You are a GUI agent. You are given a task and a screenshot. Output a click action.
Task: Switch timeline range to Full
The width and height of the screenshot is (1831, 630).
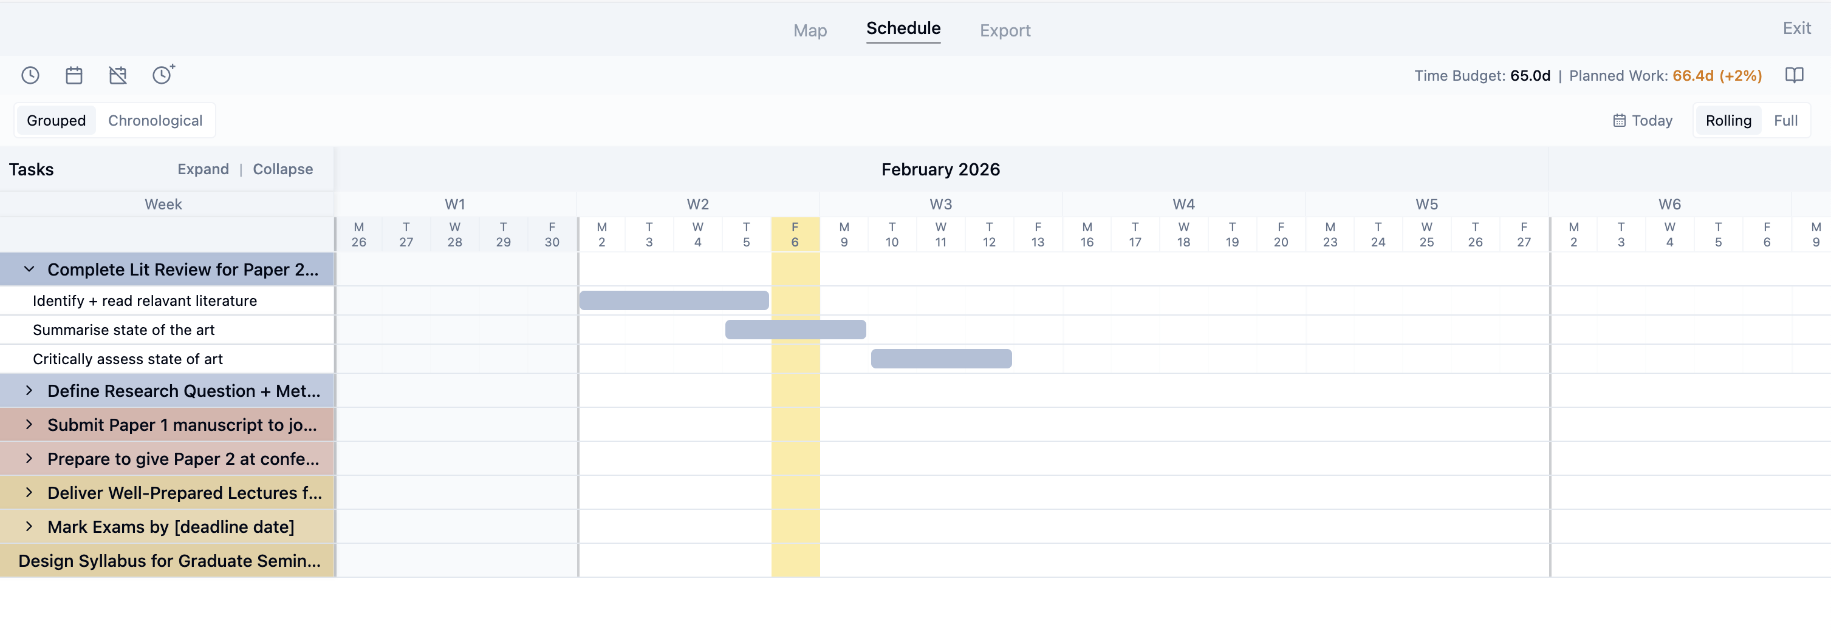click(x=1785, y=121)
